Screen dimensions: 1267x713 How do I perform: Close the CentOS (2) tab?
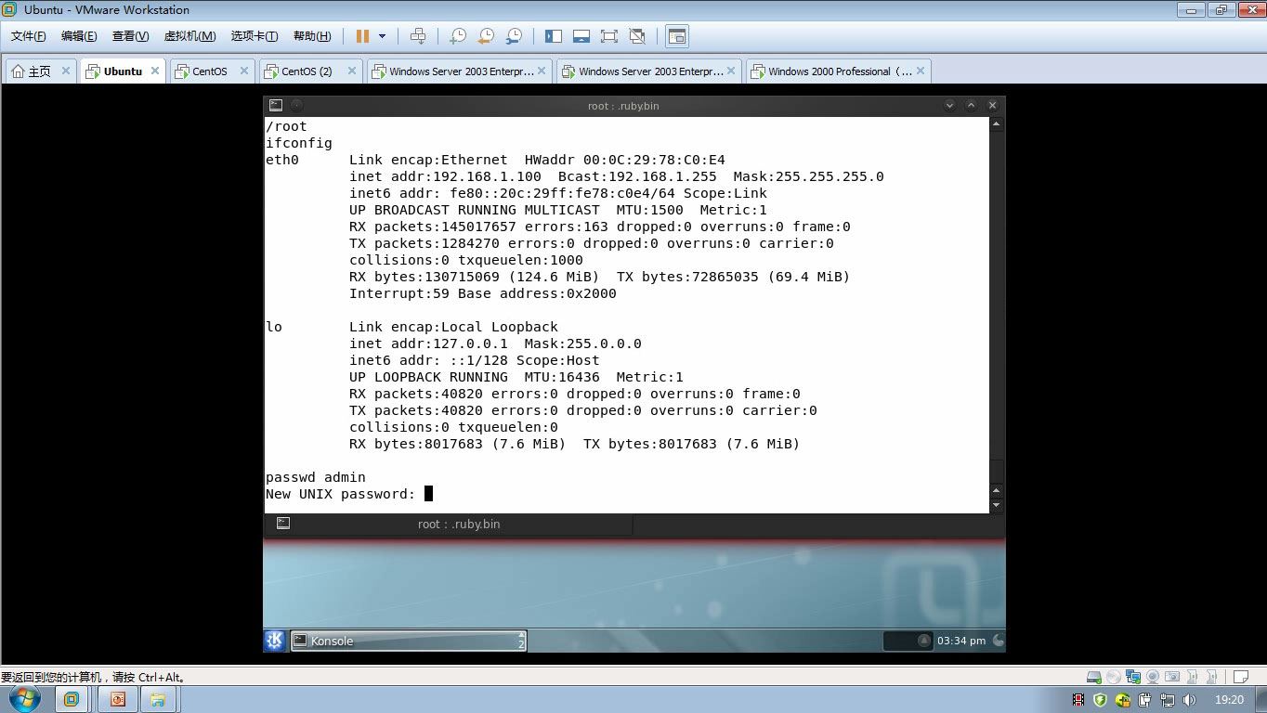coord(352,71)
